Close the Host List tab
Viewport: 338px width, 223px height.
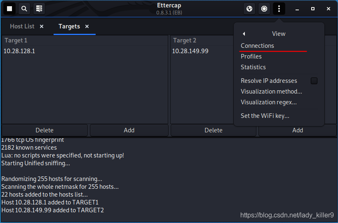tap(42, 26)
